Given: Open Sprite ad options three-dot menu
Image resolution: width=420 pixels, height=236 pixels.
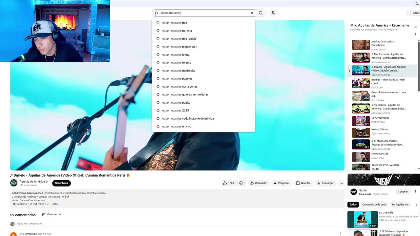Looking at the screenshot, I should click(415, 192).
